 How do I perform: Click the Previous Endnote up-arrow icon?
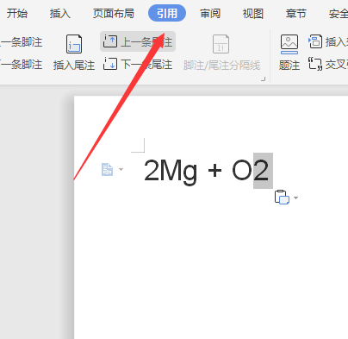110,41
